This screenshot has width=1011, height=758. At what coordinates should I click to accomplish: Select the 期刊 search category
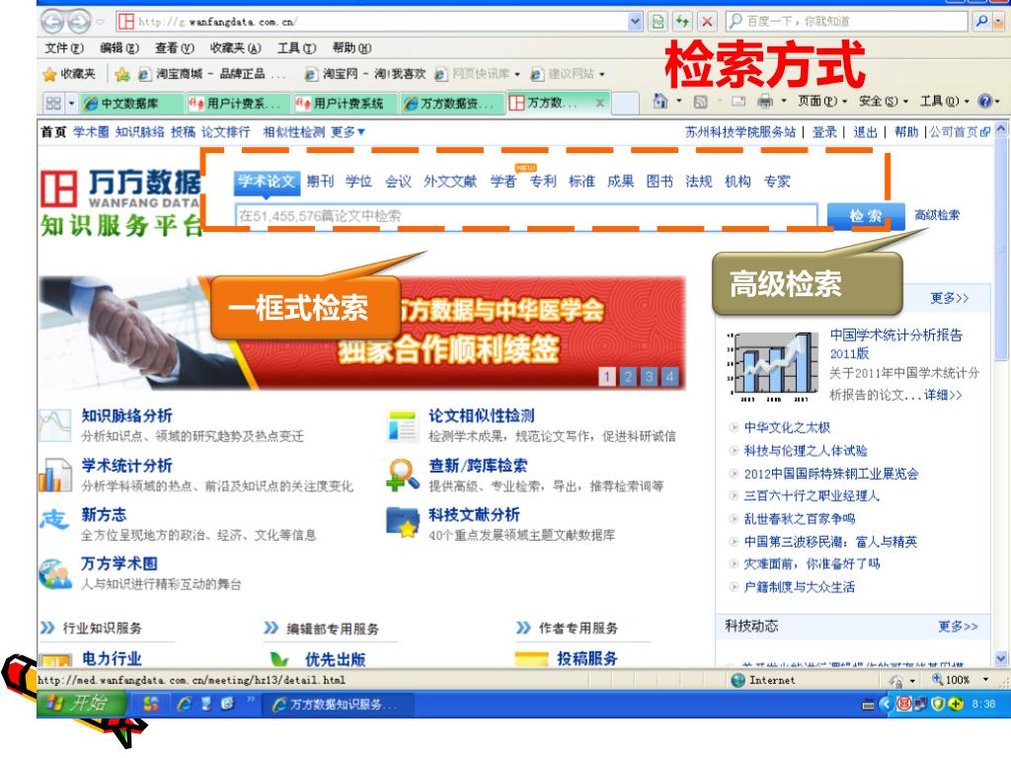[x=321, y=182]
